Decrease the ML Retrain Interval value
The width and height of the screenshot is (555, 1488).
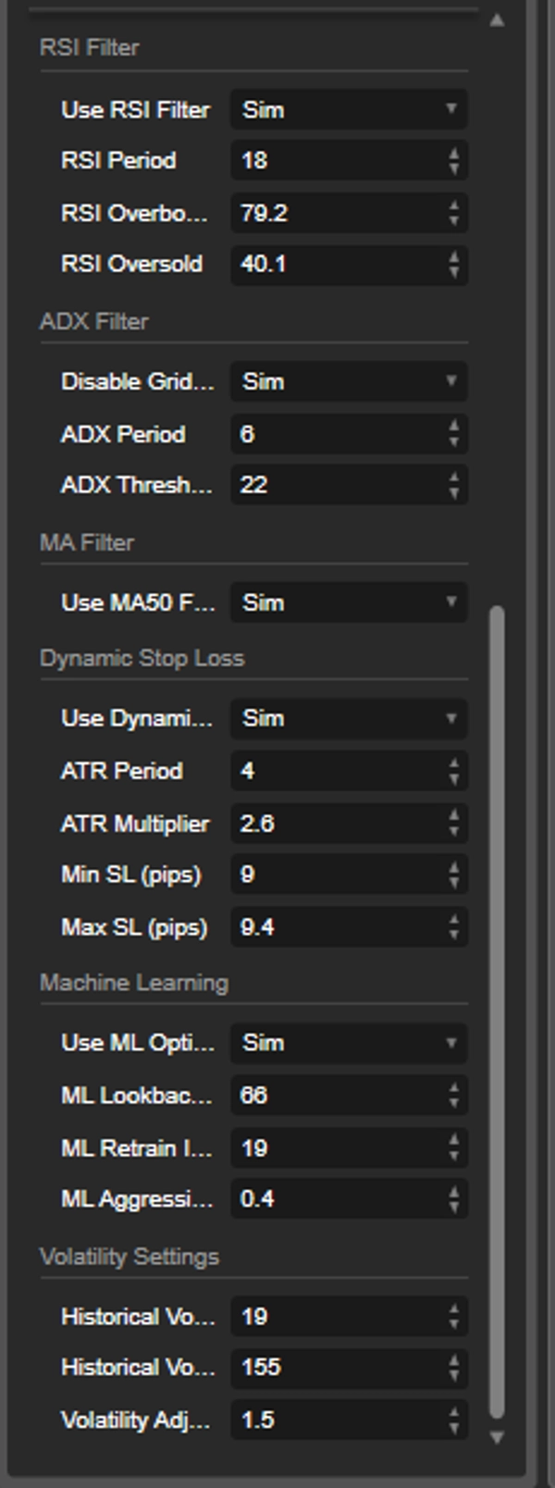tap(453, 1156)
